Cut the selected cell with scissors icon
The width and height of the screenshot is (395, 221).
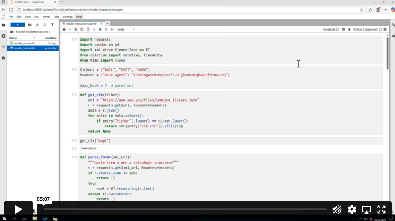coord(76,29)
